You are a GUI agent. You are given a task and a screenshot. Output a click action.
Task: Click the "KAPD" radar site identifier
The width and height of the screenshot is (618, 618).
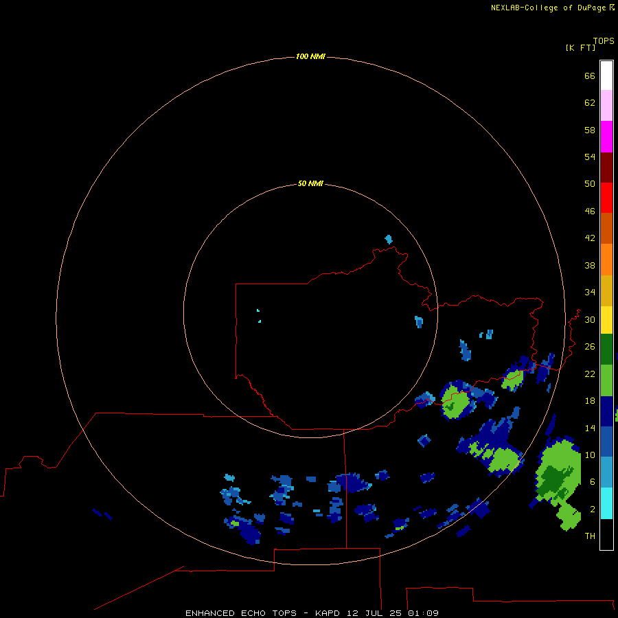point(327,613)
